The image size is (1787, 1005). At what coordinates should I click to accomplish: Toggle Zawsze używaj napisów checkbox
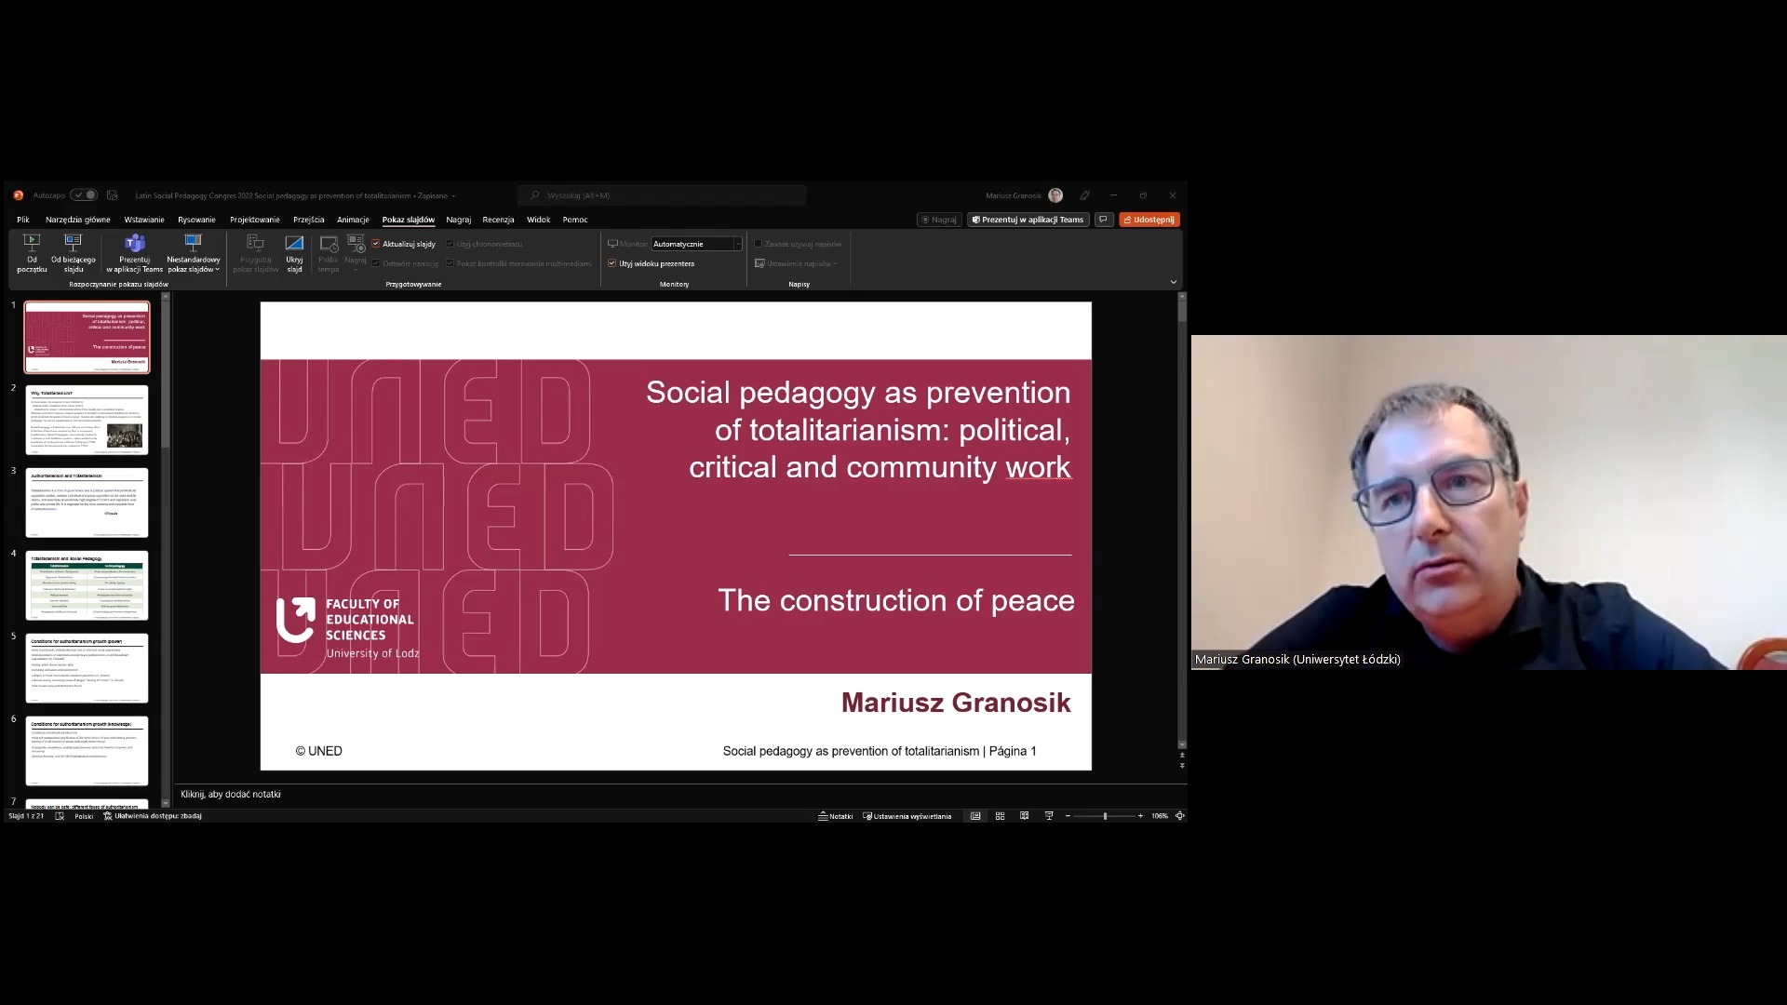pos(758,244)
